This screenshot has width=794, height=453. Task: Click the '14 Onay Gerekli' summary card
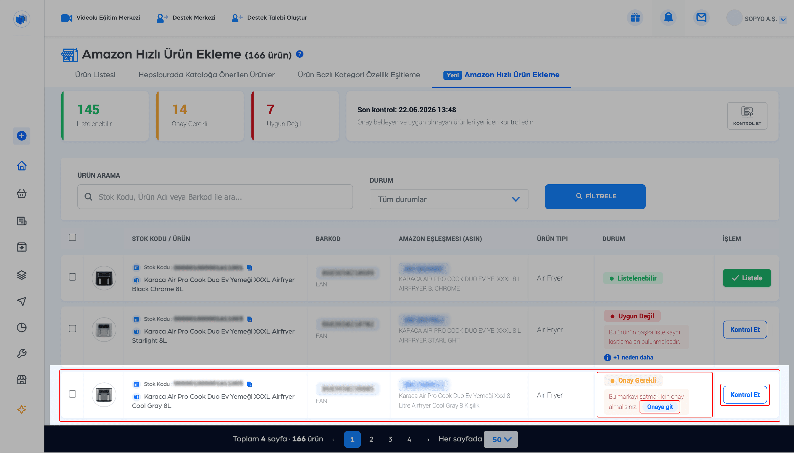coord(200,116)
